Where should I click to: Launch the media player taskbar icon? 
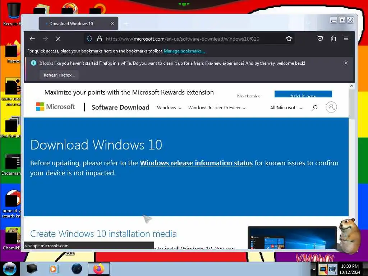(x=53, y=269)
